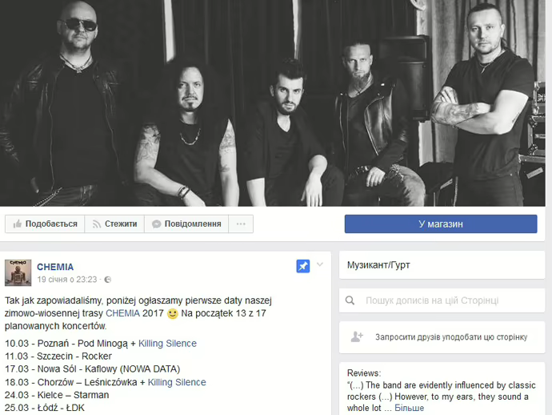This screenshot has width=552, height=415.
Task: Click the post timestamp 19 січня о 23:23
Action: pos(67,280)
